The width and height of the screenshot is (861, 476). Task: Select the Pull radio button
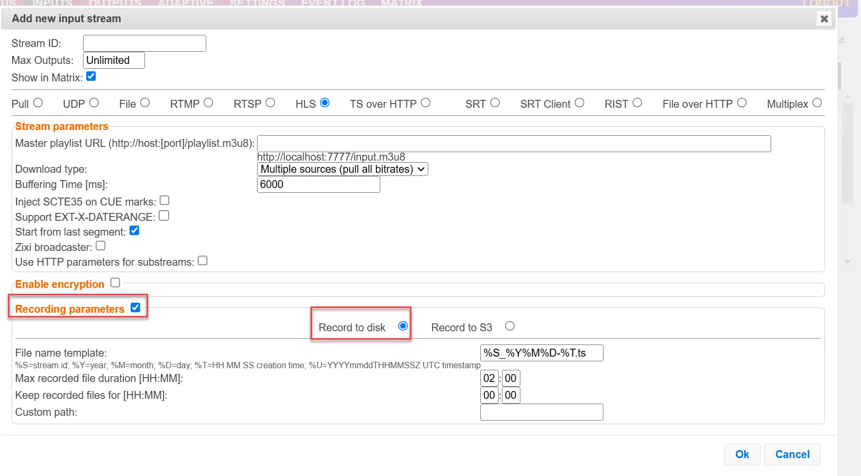coord(38,102)
